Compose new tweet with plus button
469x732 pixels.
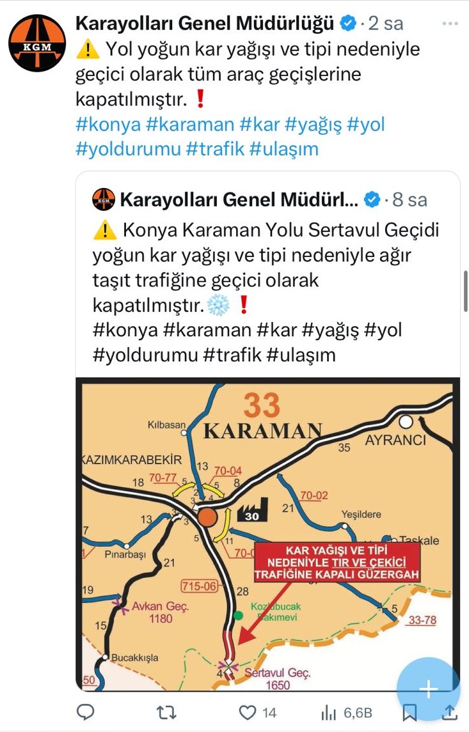pos(428,689)
